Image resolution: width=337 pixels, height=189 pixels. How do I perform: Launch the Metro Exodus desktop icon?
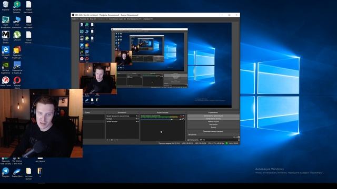click(6, 37)
